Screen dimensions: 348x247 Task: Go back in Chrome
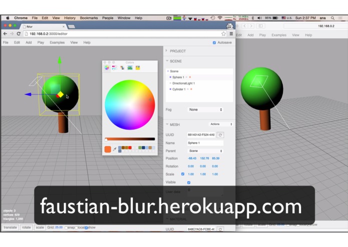(5, 33)
